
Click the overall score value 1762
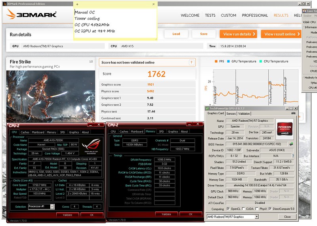pyautogui.click(x=156, y=74)
